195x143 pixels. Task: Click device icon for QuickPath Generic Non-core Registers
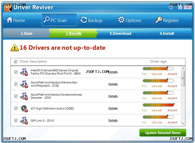24,84
